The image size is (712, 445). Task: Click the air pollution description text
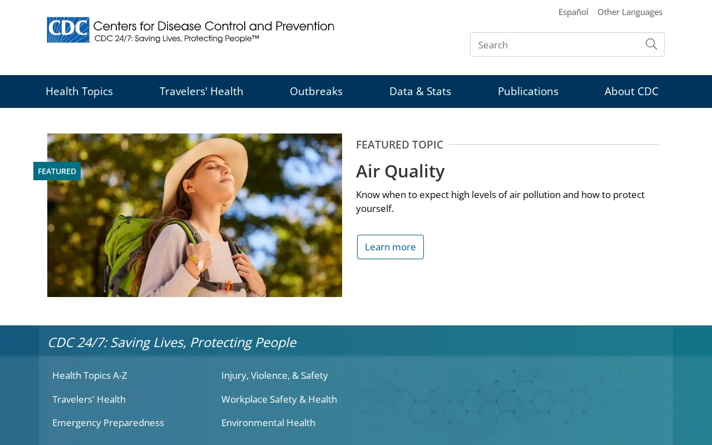tap(500, 201)
